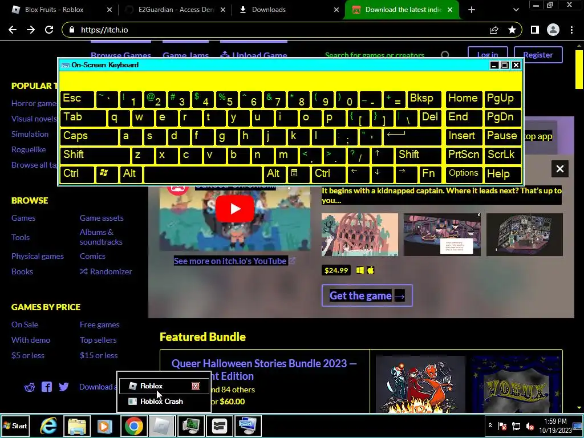This screenshot has height=438, width=584.
Task: Click the left arrow key on keyboard
Action: (x=358, y=173)
